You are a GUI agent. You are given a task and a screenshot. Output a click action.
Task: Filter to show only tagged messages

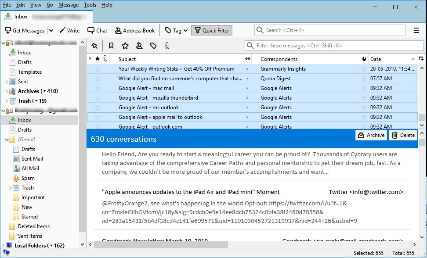[153, 46]
